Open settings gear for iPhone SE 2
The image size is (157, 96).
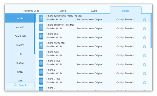(x=144, y=38)
